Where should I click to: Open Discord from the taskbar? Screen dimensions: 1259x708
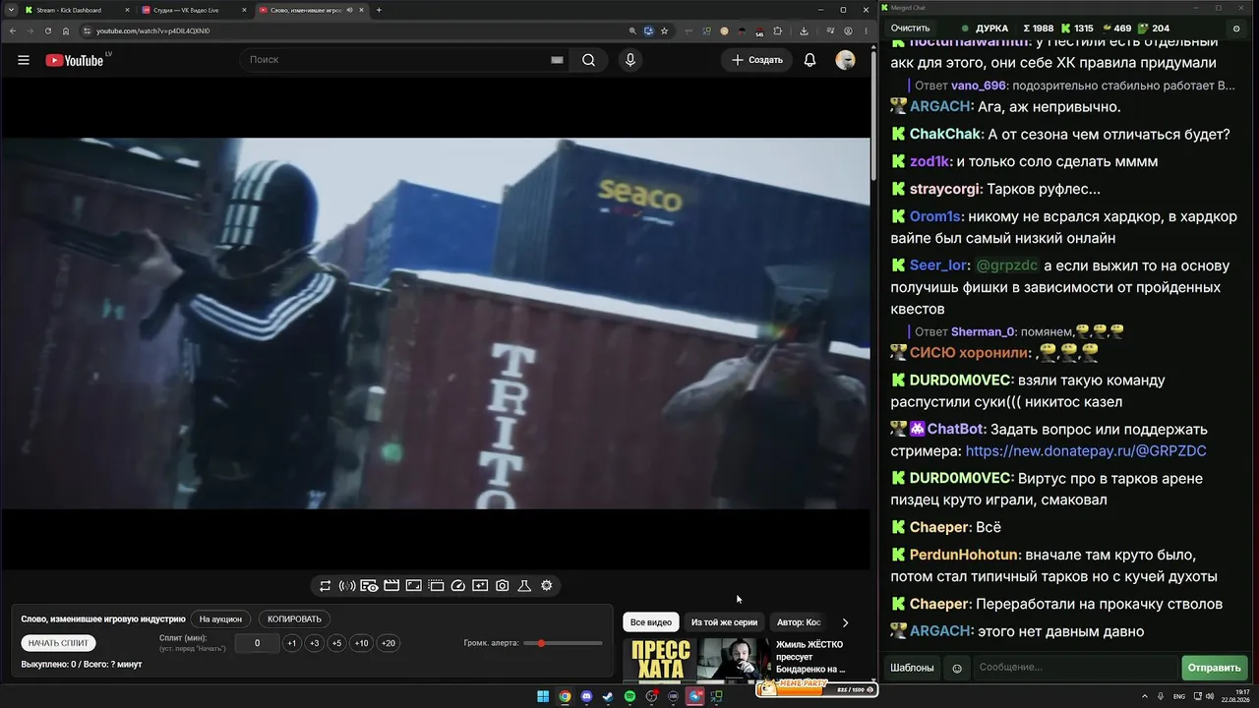586,697
